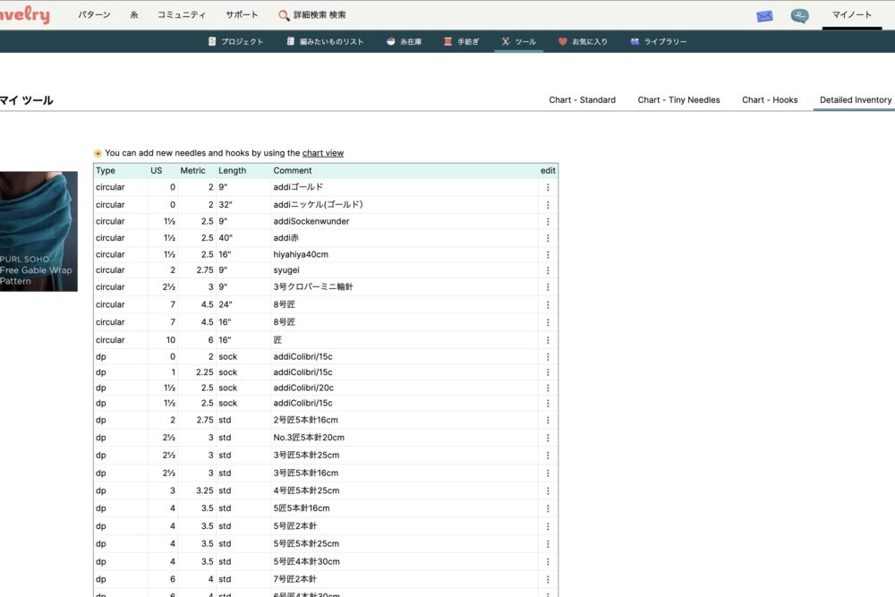Open お気に入り tab
The image size is (895, 597).
pyautogui.click(x=583, y=42)
